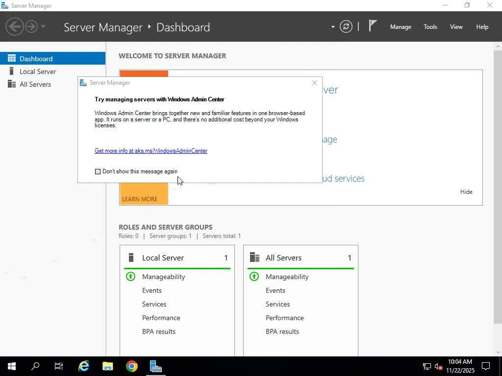
Task: Click the Server Manager title bar app icon
Action: [4, 5]
